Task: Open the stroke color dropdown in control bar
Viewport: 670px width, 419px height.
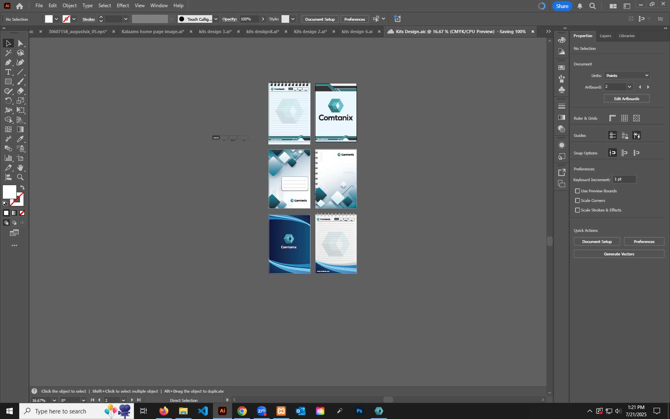Action: point(74,19)
